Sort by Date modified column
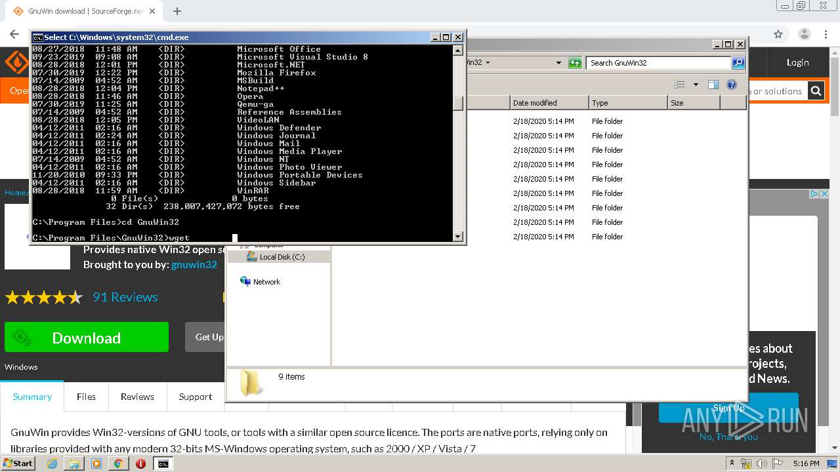Image resolution: width=840 pixels, height=472 pixels. (x=549, y=103)
